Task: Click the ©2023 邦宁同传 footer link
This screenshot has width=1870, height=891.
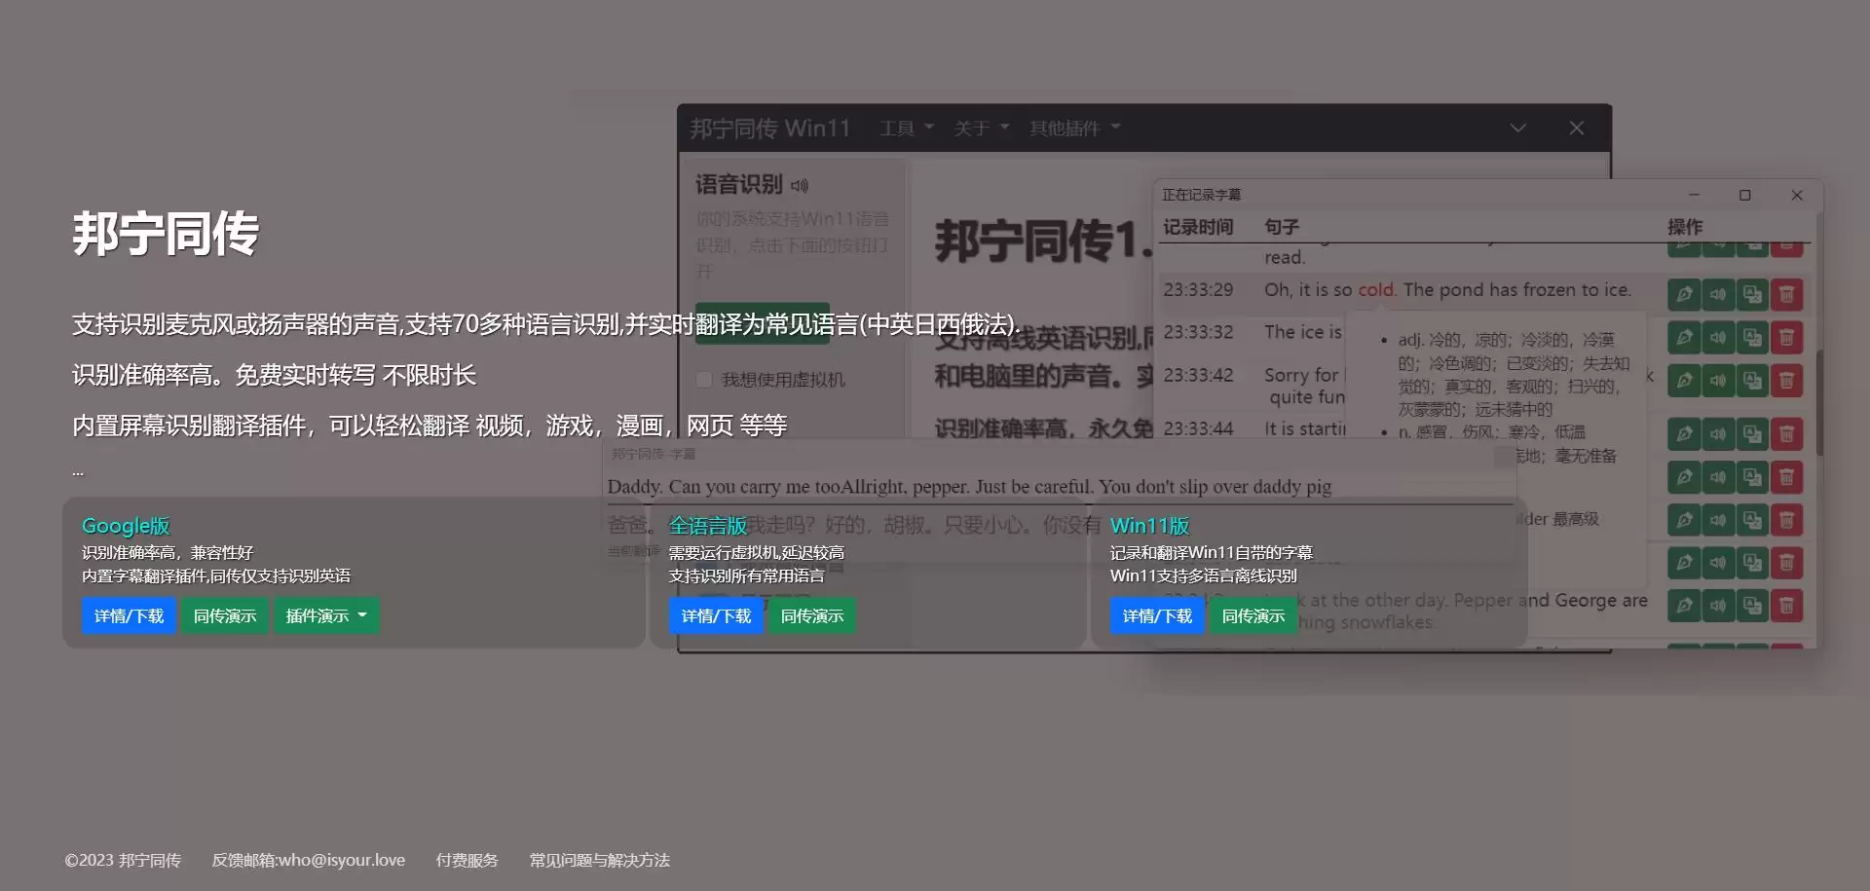Action: coord(123,860)
